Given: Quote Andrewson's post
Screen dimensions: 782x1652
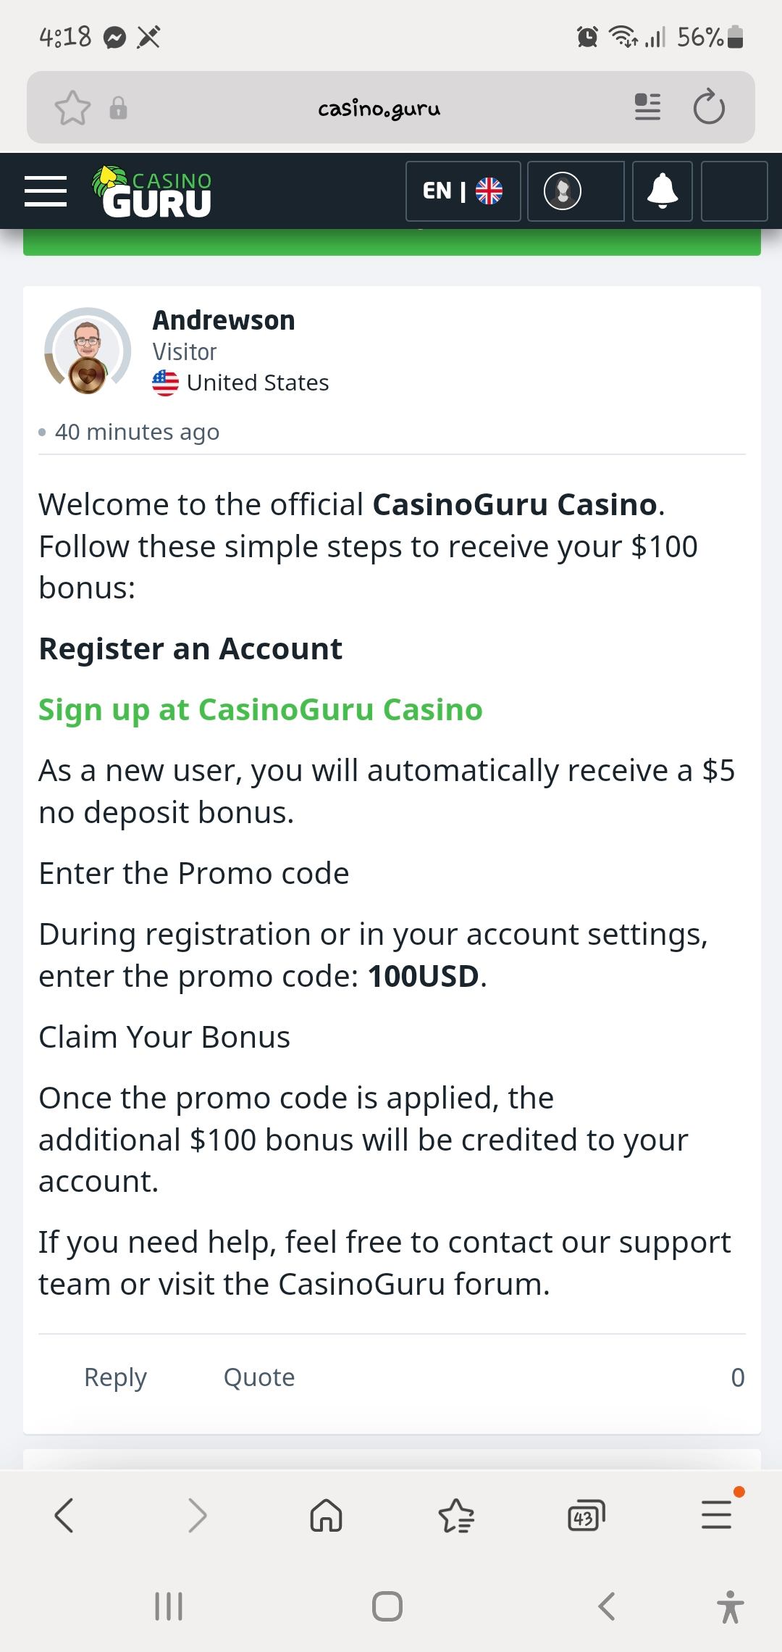Looking at the screenshot, I should tap(259, 1377).
